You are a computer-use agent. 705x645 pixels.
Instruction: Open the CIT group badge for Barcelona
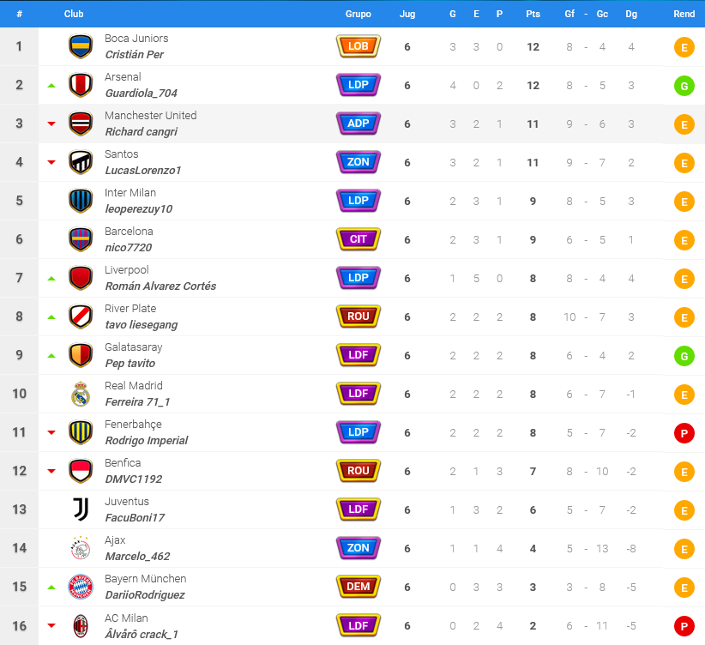pos(359,239)
